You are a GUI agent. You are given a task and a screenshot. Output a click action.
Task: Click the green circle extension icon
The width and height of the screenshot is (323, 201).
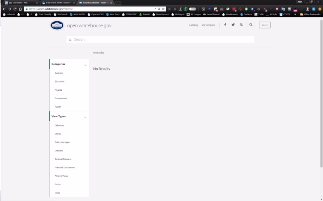point(246,9)
